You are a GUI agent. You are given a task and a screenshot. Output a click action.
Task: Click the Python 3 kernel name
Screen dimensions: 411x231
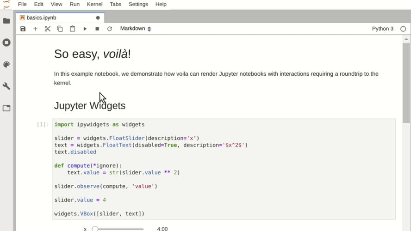[382, 29]
